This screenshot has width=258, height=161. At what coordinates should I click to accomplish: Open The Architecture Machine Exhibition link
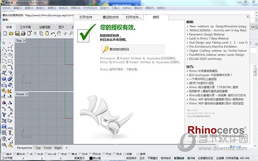(213, 47)
